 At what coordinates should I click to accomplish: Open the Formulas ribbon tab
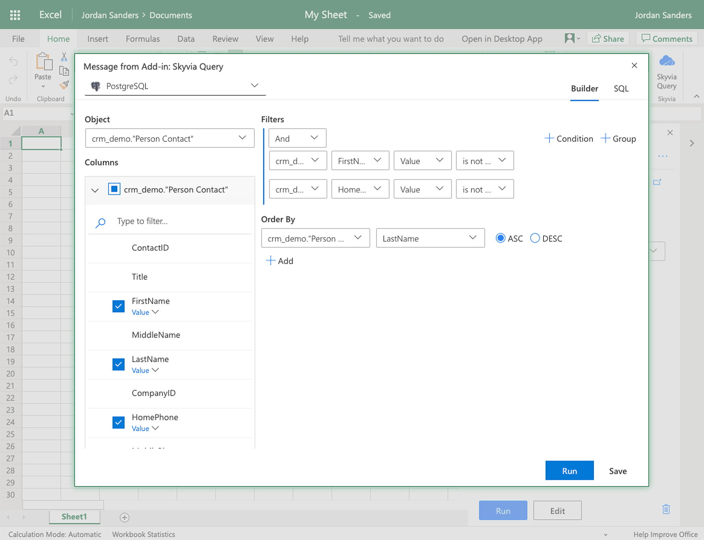pyautogui.click(x=143, y=39)
